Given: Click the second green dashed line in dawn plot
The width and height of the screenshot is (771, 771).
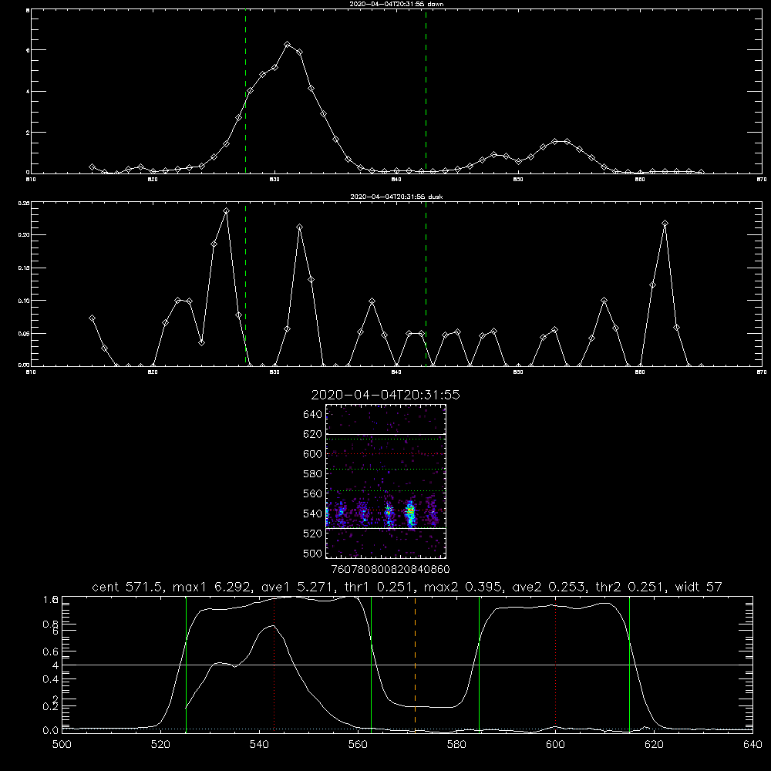Looking at the screenshot, I should (426, 92).
